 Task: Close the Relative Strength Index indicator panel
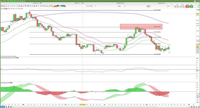(x=18, y=58)
